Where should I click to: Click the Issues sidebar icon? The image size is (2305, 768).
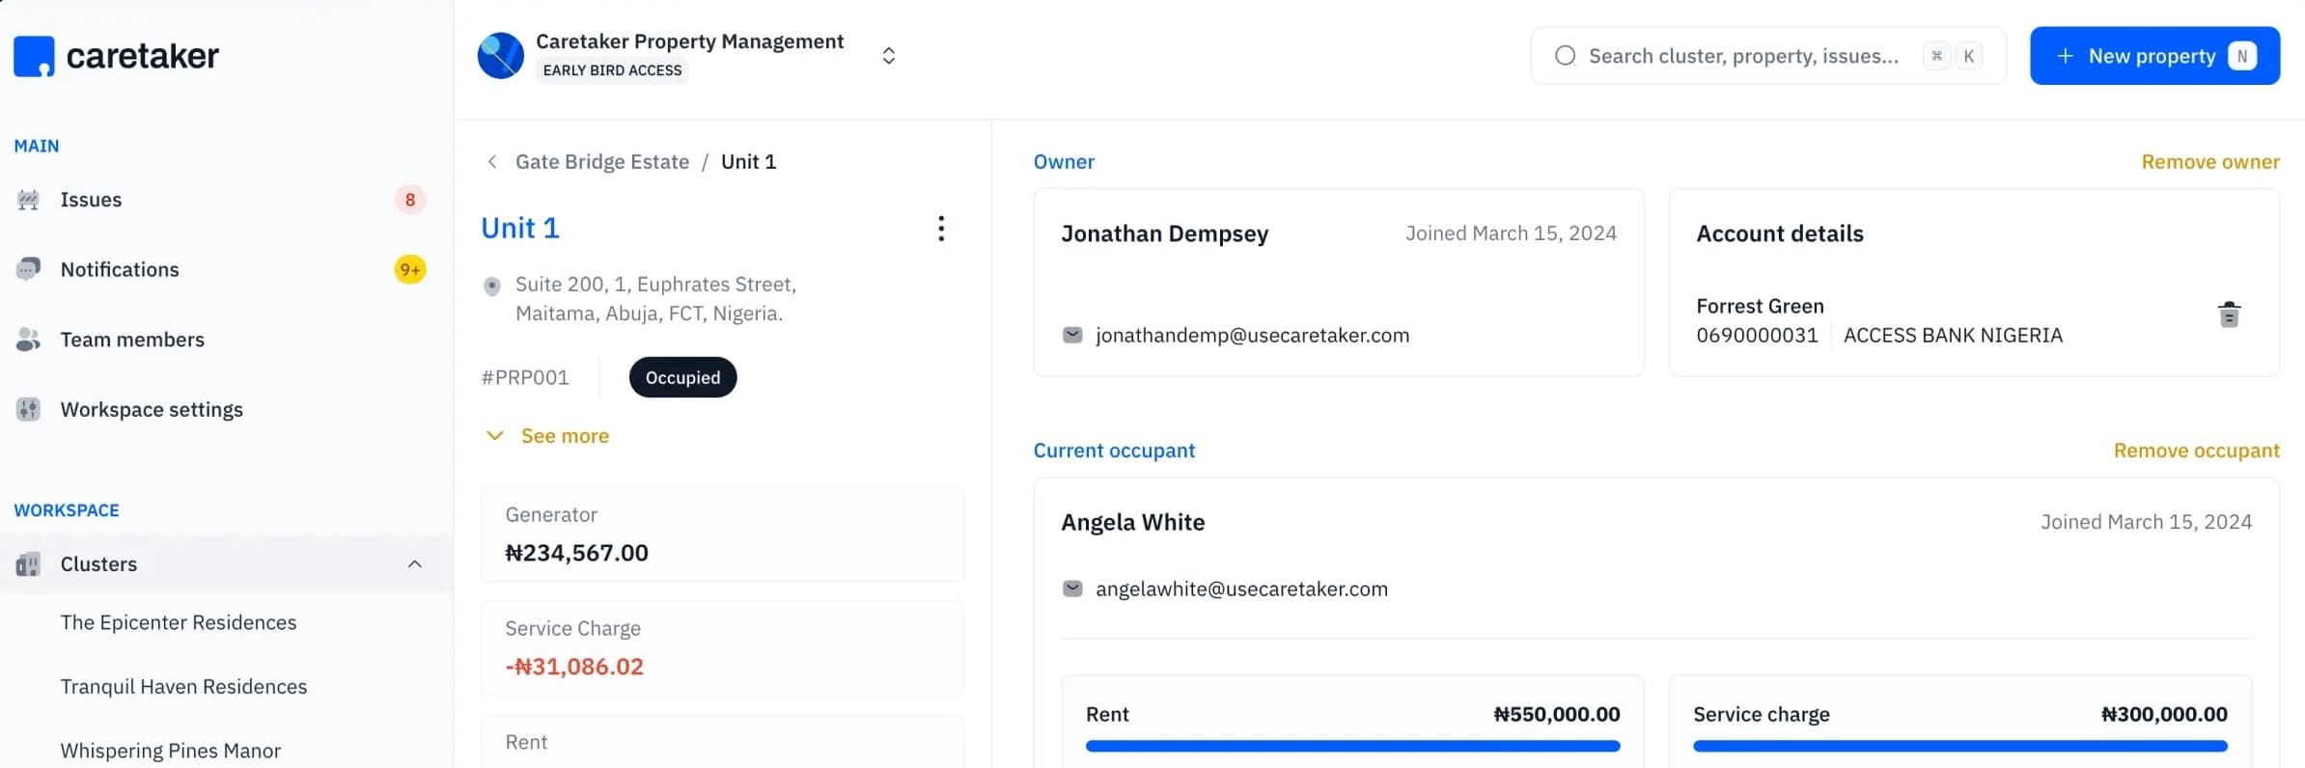point(28,200)
